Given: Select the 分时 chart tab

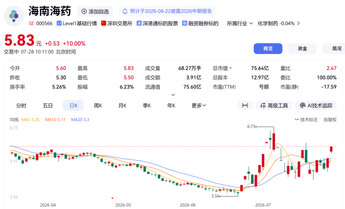Looking at the screenshot, I should [21, 105].
